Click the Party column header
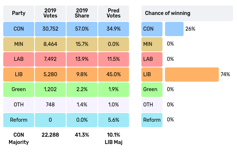Viewport: 237px width, 152px height. [x=19, y=13]
